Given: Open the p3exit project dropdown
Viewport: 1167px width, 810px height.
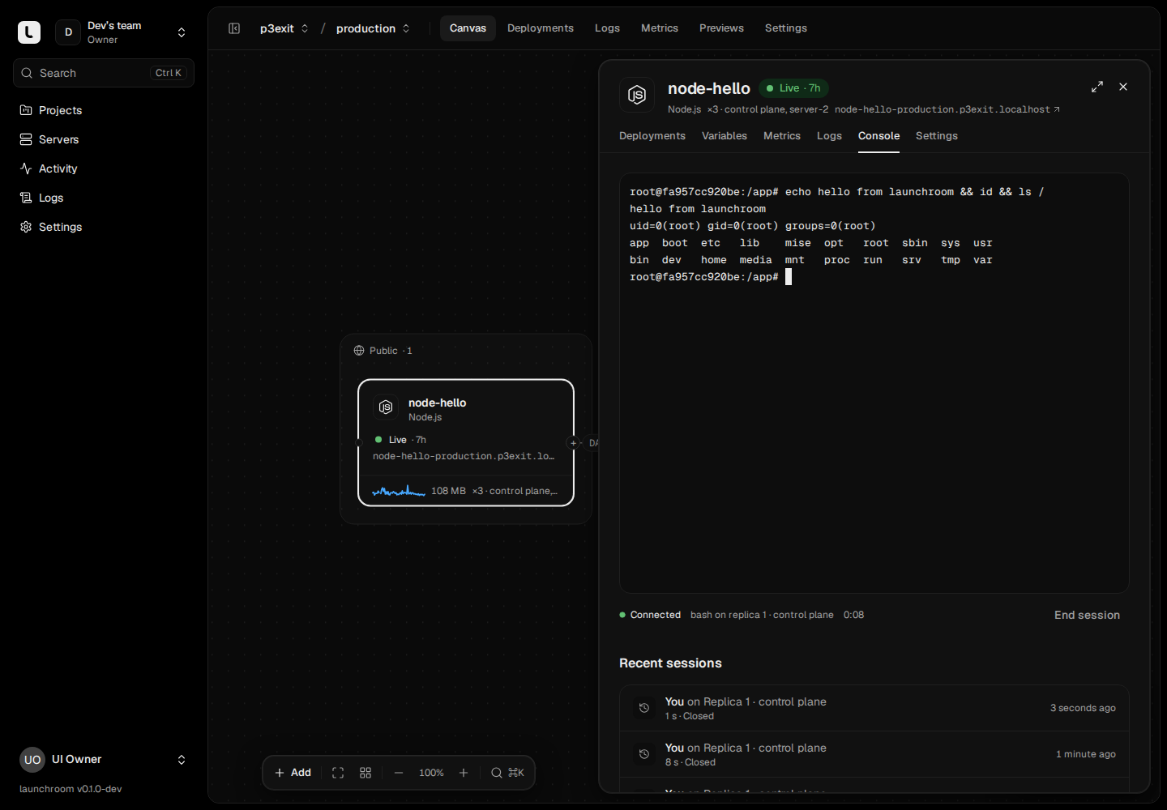Looking at the screenshot, I should pyautogui.click(x=284, y=28).
